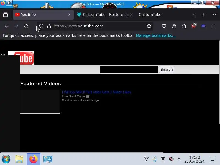Viewport: 220px width, 165px height.
Task: Open the CustomTube extension icon
Action: [204, 26]
